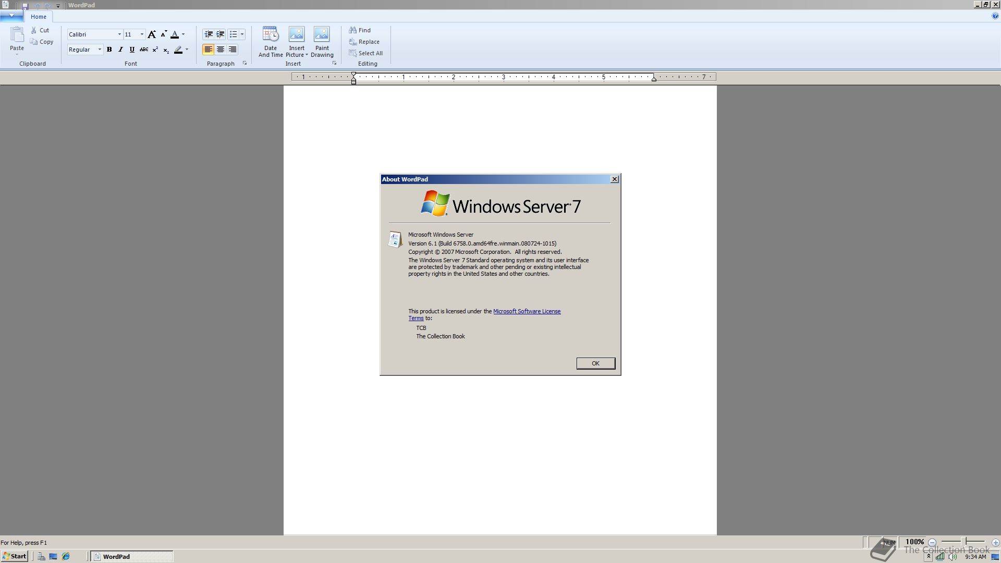The width and height of the screenshot is (1001, 563).
Task: Toggle Italic formatting
Action: (120, 50)
